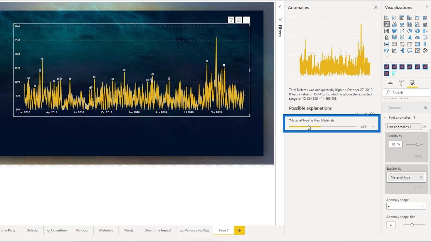431x242 pixels.
Task: Pick the ribbon chart visual
Action: (x=425, y=24)
